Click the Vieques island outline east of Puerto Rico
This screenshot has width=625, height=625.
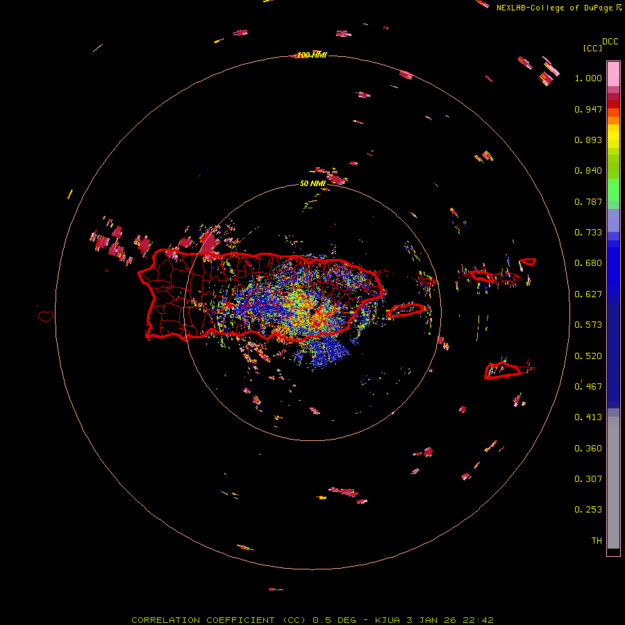point(406,310)
